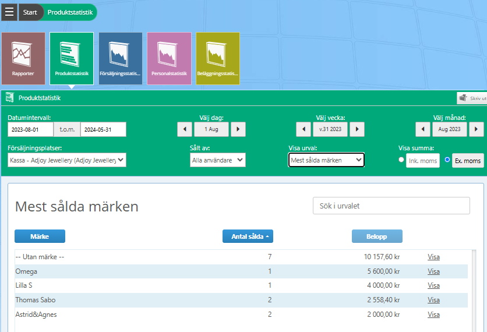Select the Thomas Sabo brand text

(x=36, y=300)
